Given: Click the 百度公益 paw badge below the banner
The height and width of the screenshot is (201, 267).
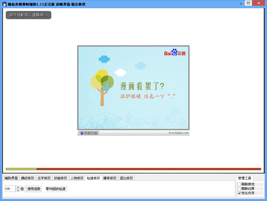Looking at the screenshot, I should coord(89,133).
